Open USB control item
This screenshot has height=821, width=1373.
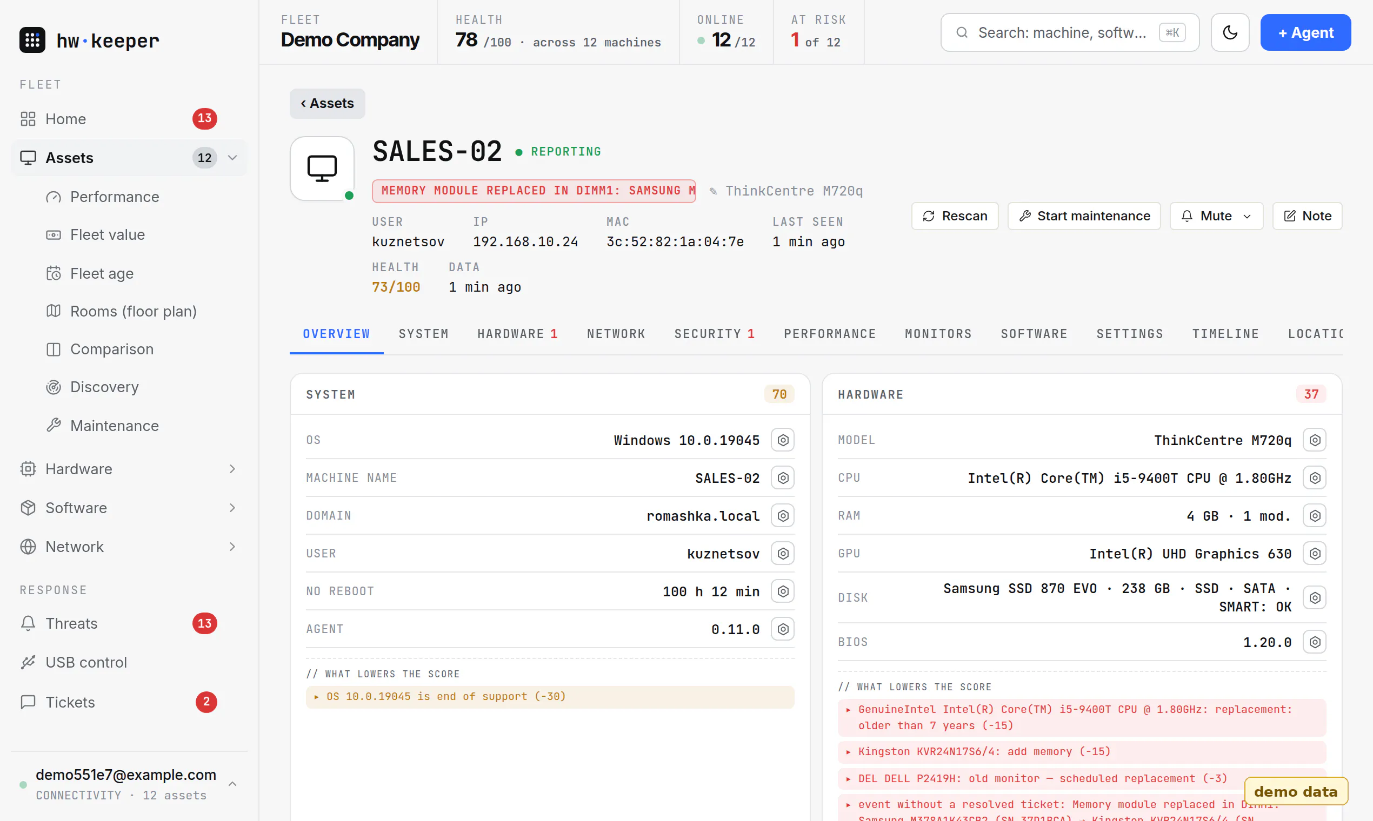(129, 662)
